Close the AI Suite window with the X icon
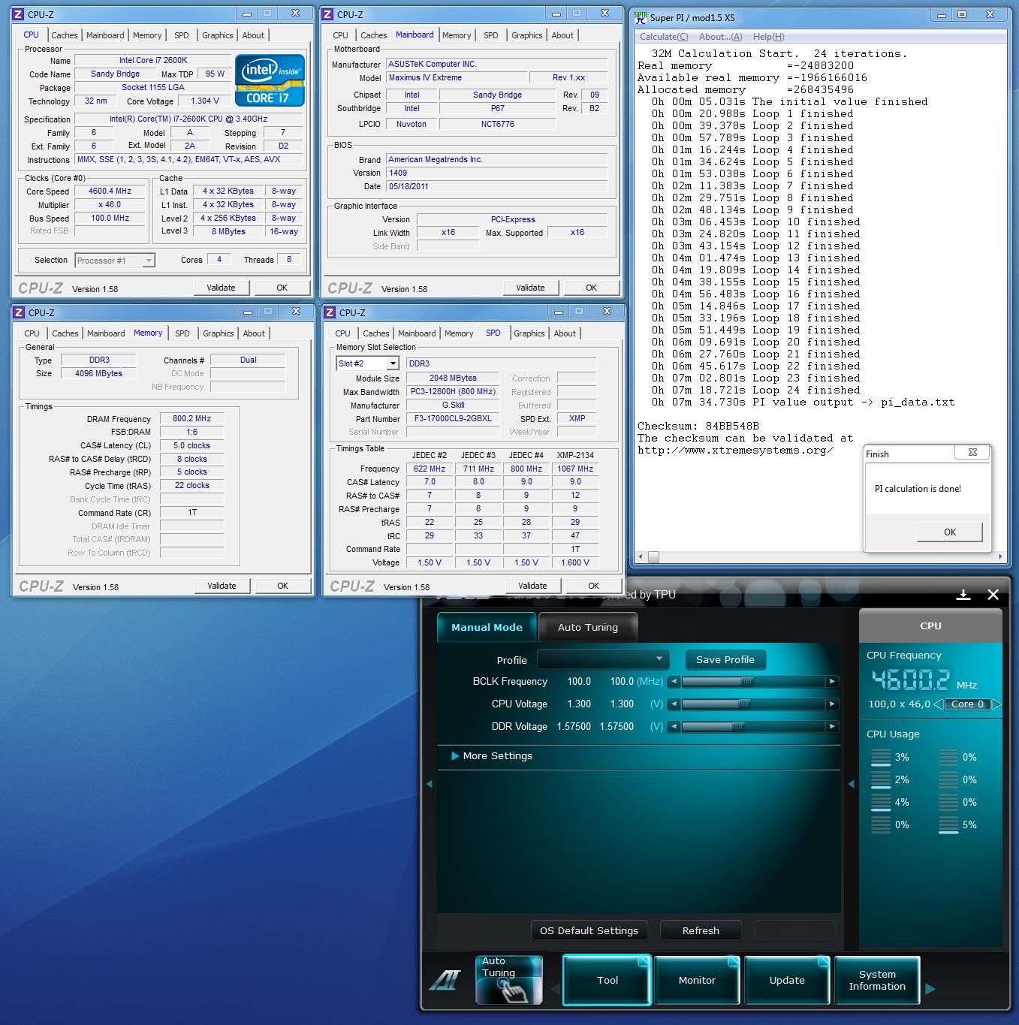 993,595
